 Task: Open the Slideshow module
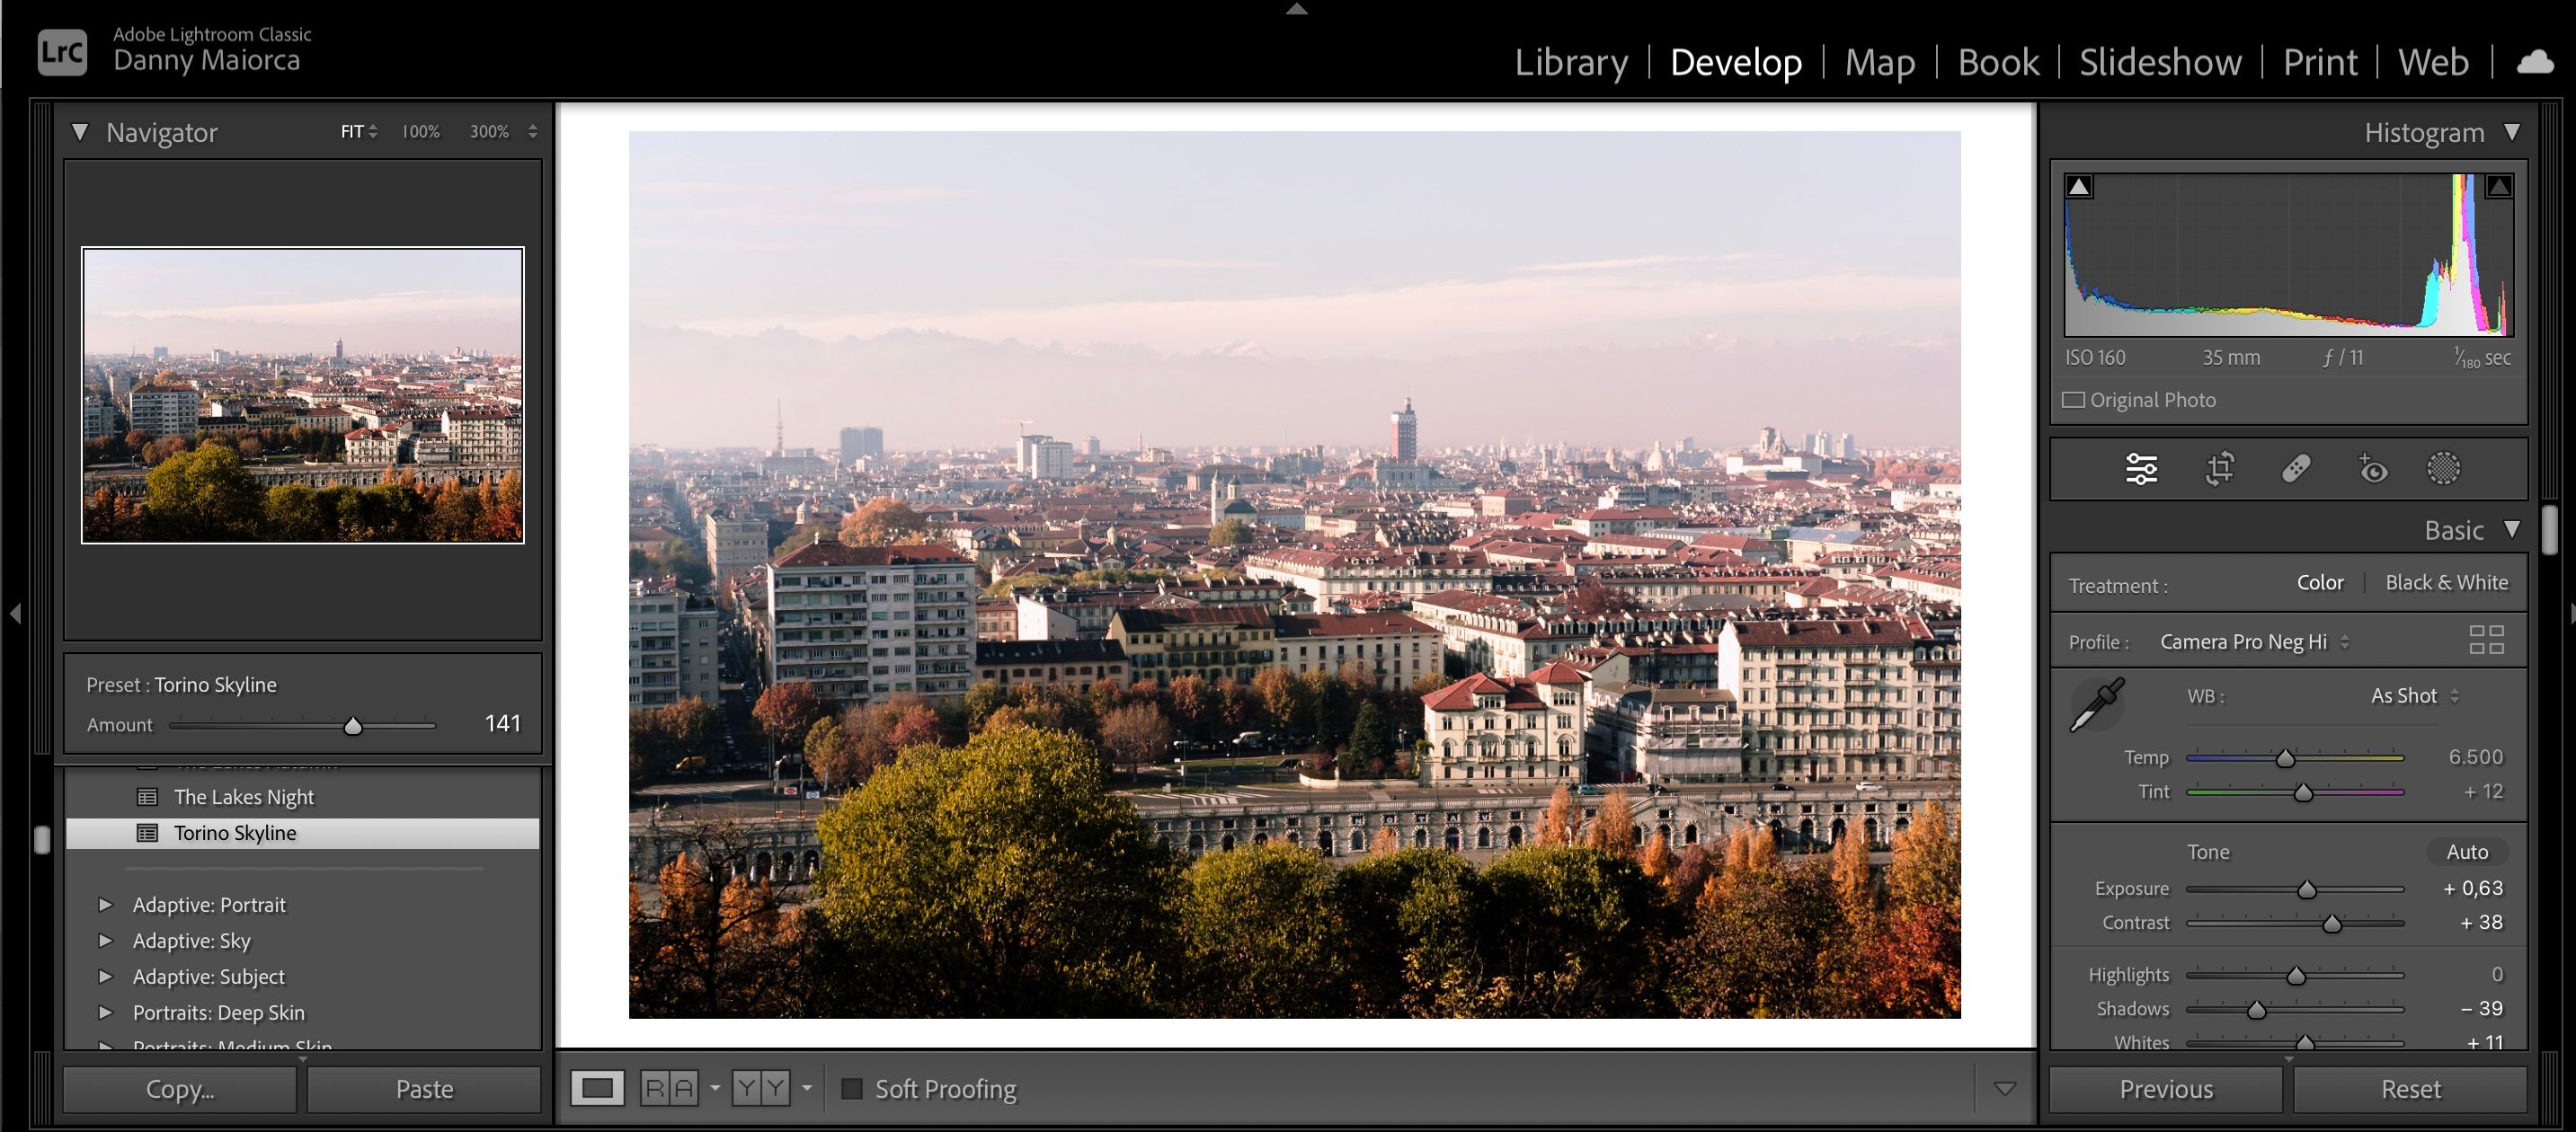(x=2160, y=62)
